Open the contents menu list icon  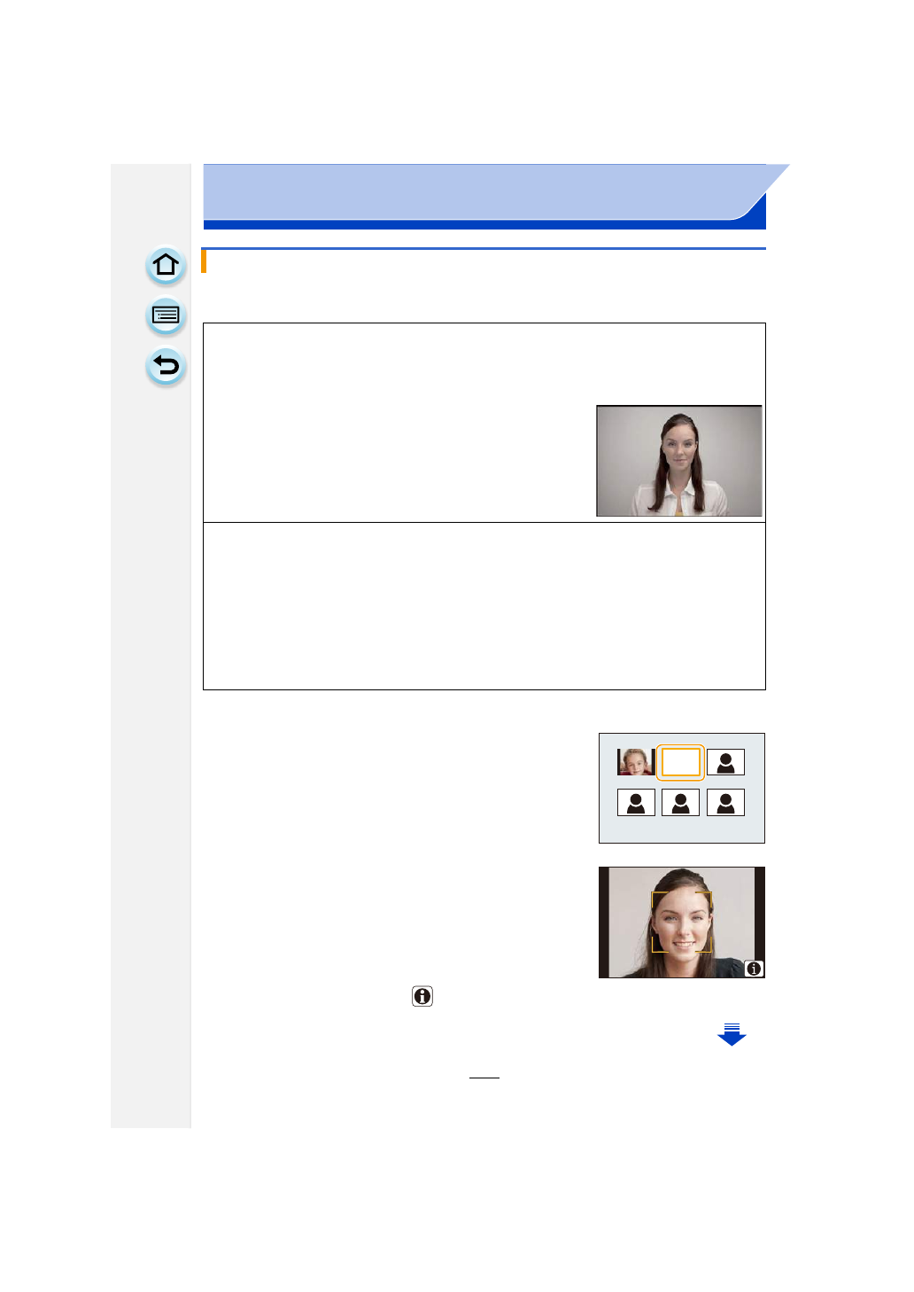click(x=166, y=315)
